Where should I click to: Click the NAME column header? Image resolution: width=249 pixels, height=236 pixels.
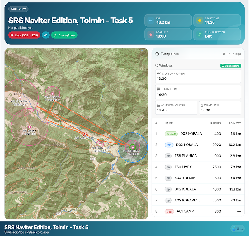click(x=169, y=123)
